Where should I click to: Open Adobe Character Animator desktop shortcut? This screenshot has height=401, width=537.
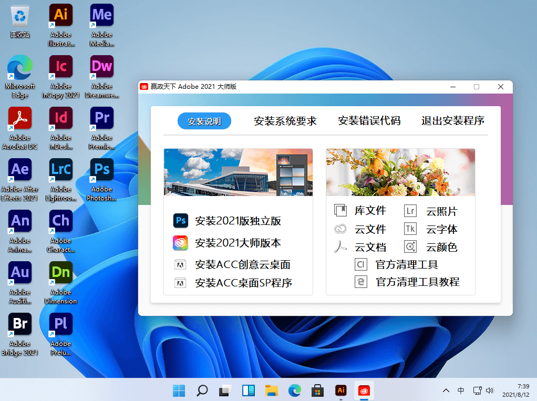[x=61, y=231]
